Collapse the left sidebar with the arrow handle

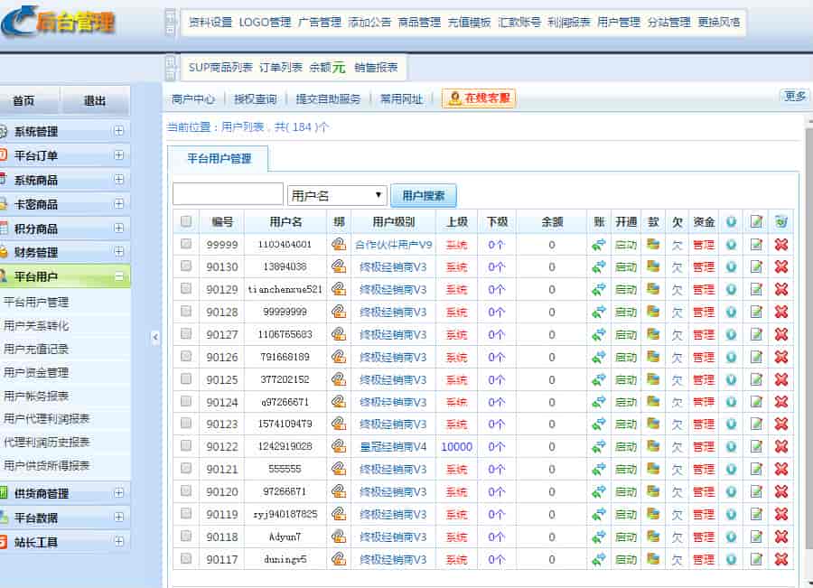154,337
